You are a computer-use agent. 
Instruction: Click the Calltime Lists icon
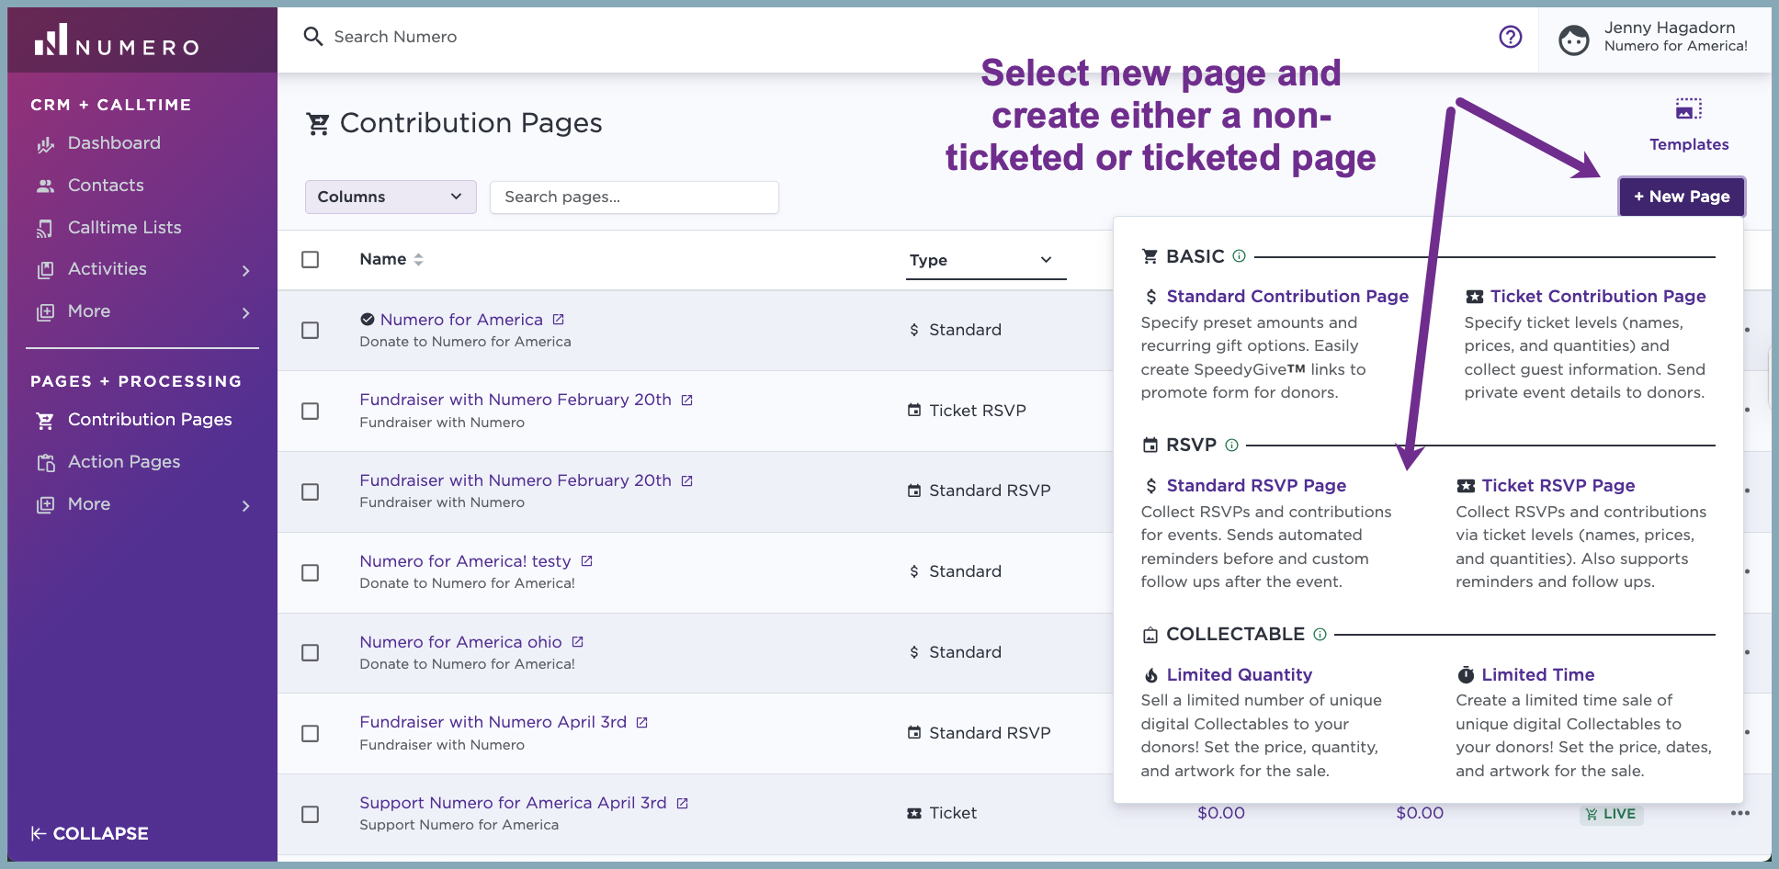pos(45,229)
